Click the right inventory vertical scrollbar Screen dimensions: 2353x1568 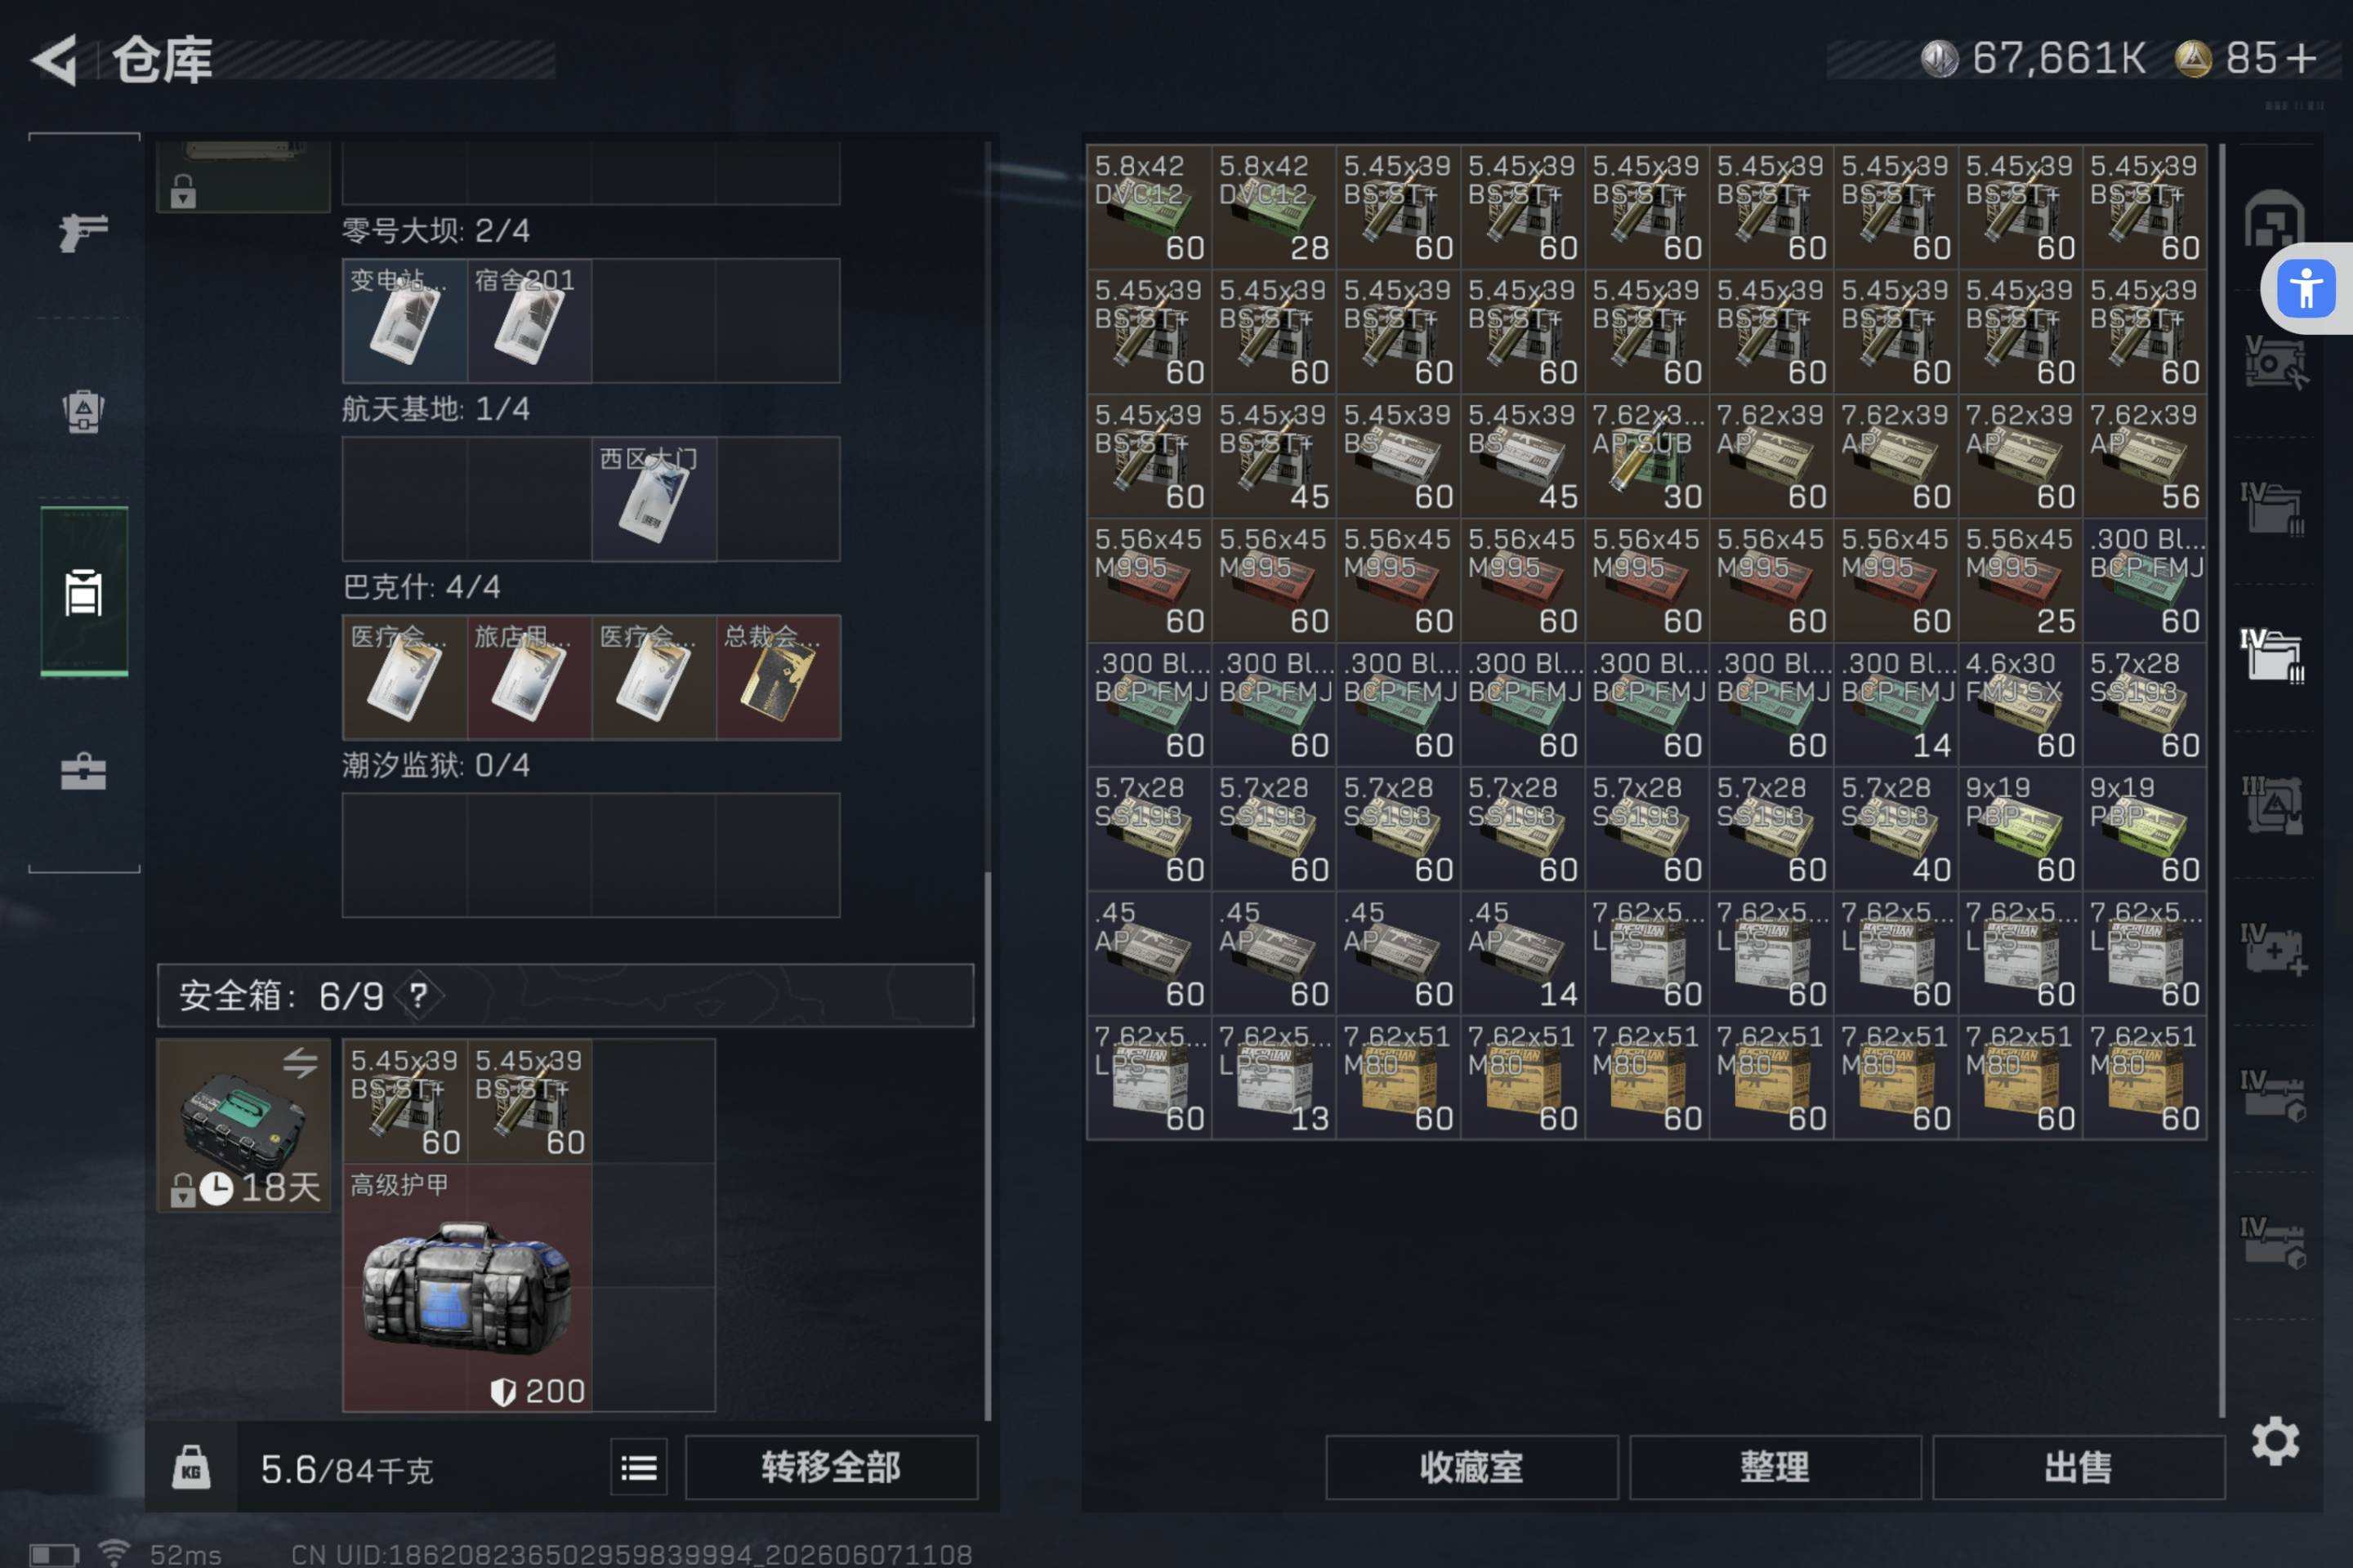tap(2221, 780)
